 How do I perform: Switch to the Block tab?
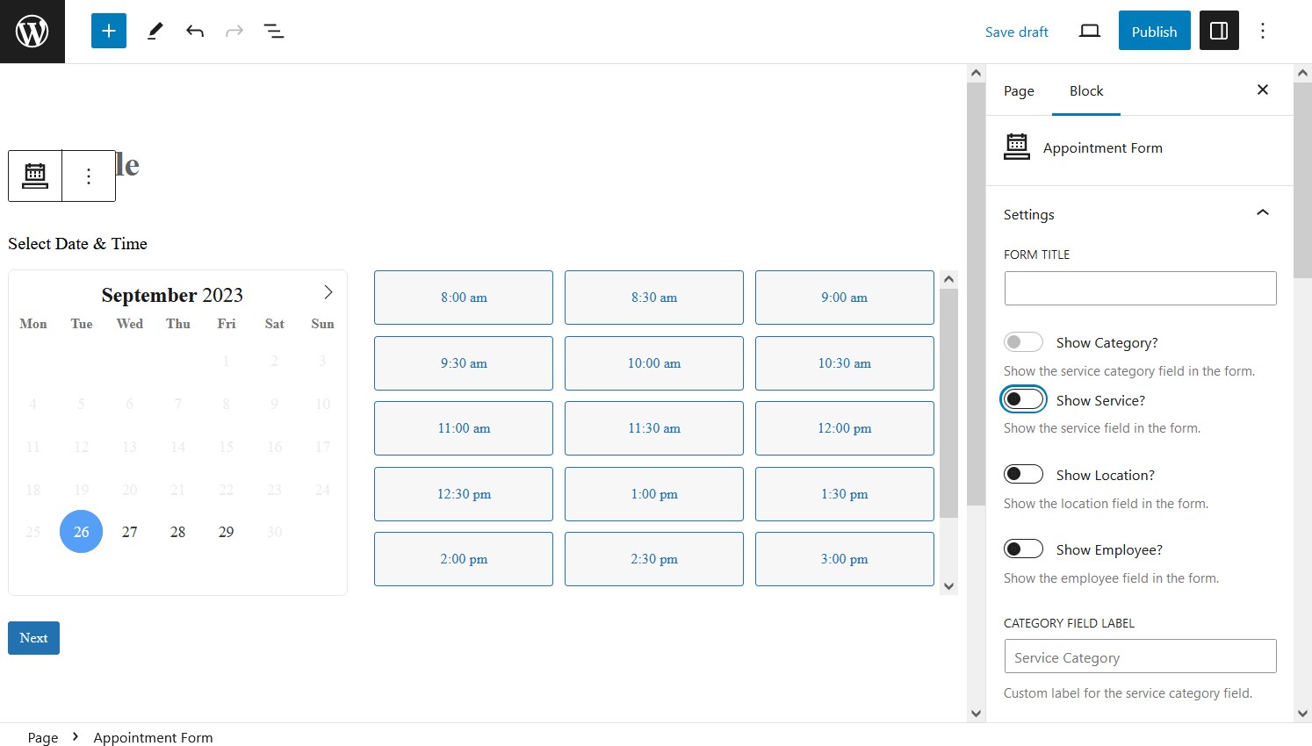1086,91
